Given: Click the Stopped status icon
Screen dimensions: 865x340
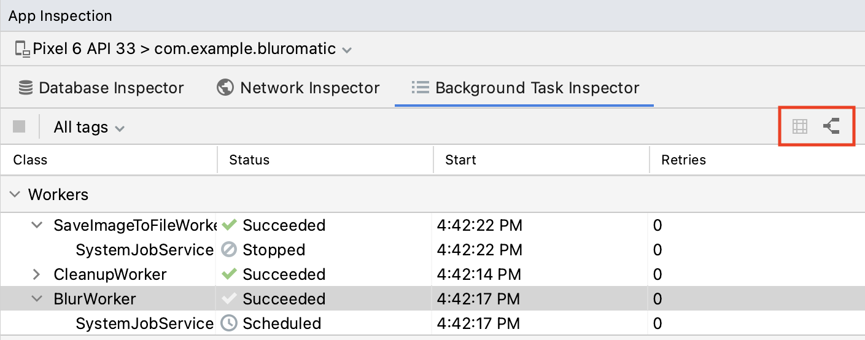Looking at the screenshot, I should pos(230,250).
